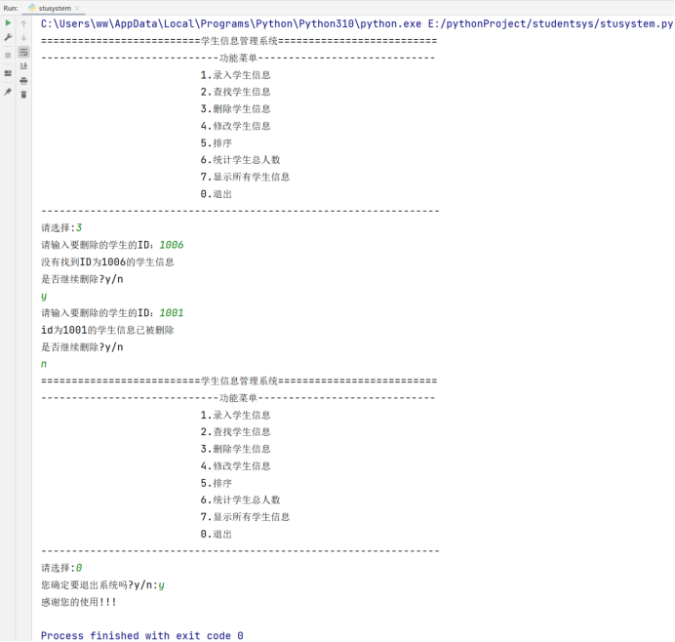The image size is (675, 642).
Task: Click the E:/pythonProject/studentsys/stusystem.py path
Action: [550, 24]
